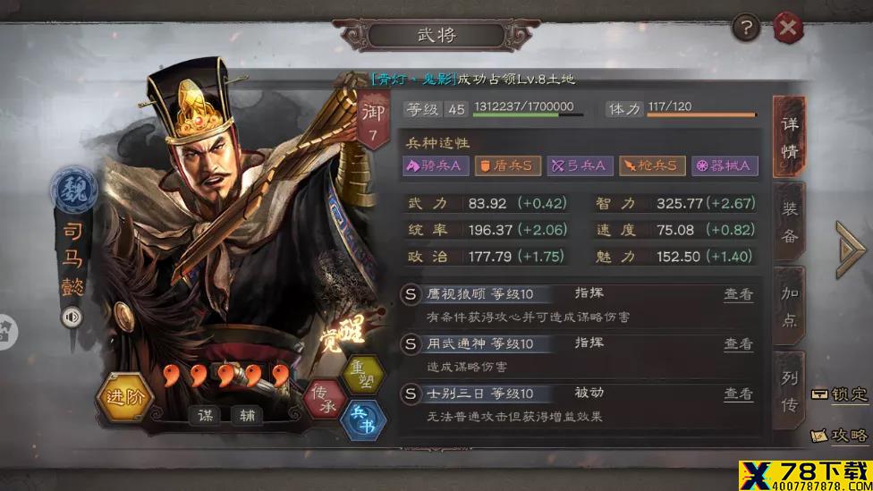Open the 攻略 guide link

click(x=839, y=435)
